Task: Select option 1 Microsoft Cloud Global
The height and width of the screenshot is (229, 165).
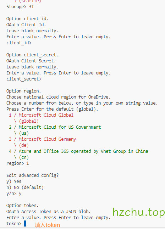Action: 41,115
